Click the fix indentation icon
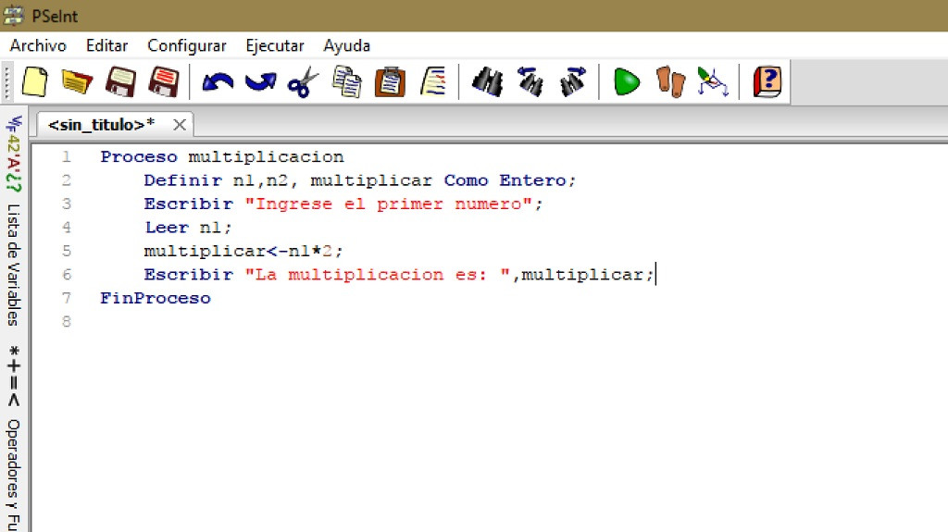Screen dimensions: 948x532 pos(433,81)
